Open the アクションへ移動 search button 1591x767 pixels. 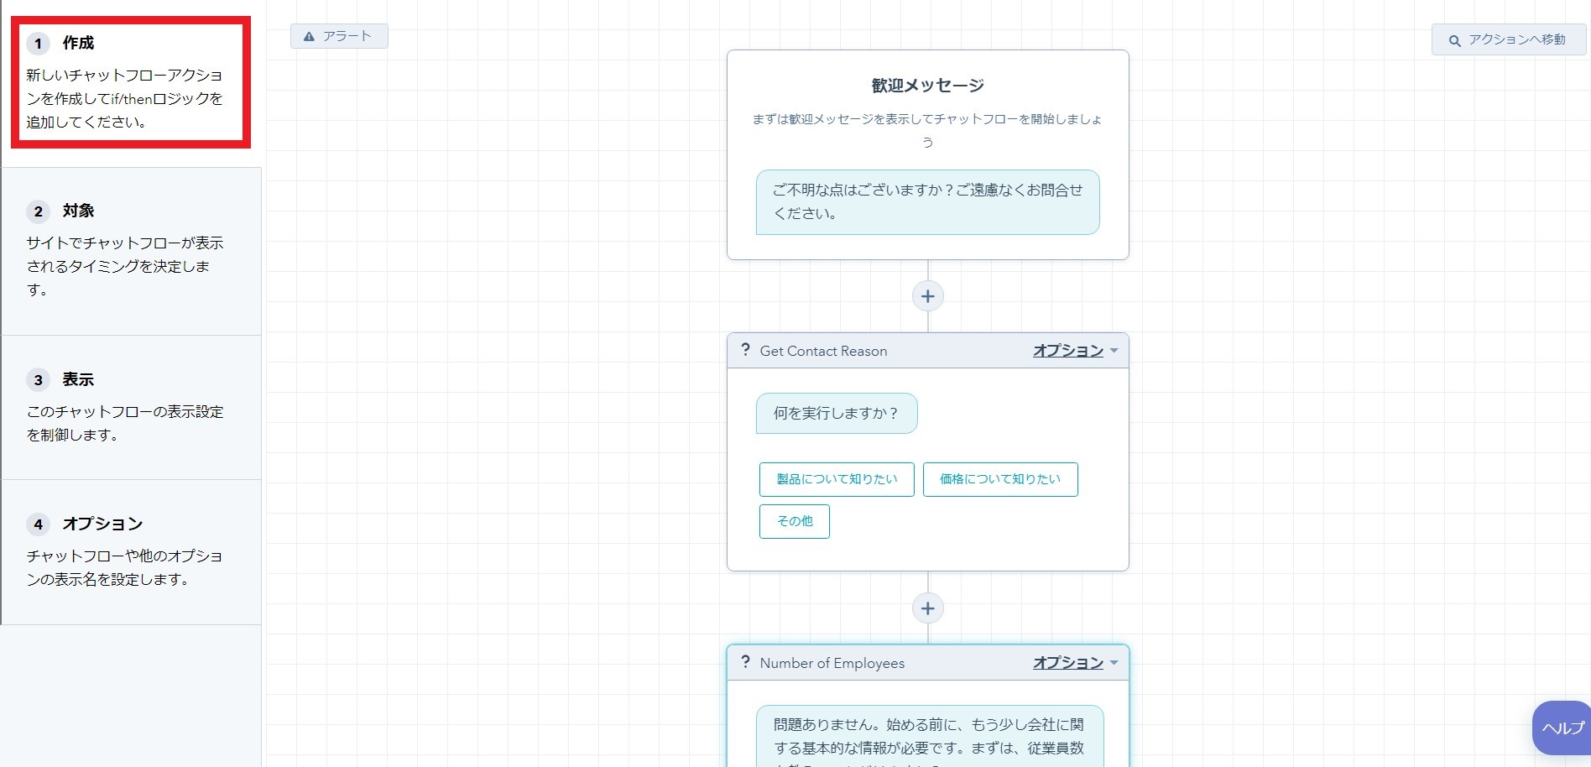(1508, 39)
